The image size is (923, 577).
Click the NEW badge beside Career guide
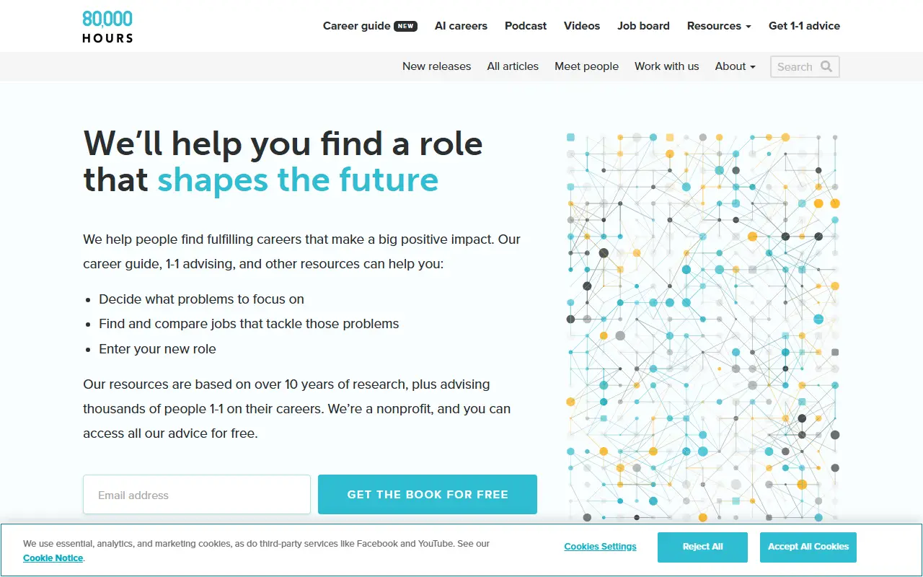(406, 26)
